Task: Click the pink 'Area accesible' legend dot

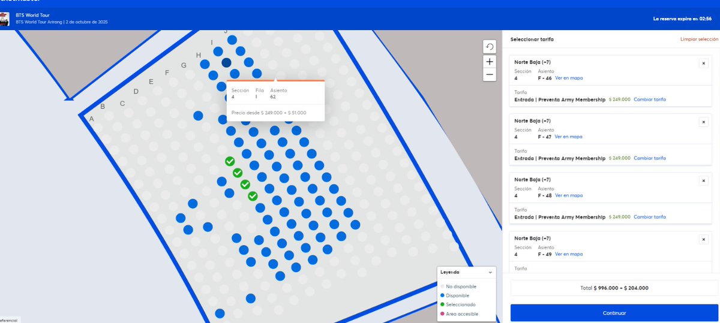Action: (442, 314)
